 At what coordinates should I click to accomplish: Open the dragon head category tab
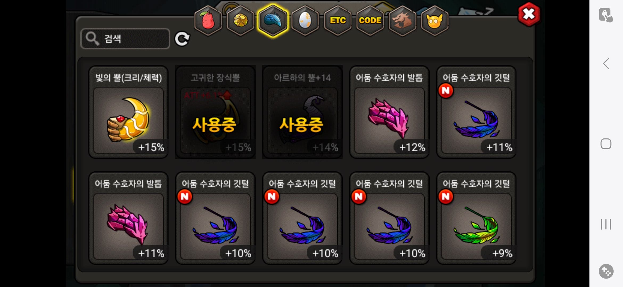[403, 20]
